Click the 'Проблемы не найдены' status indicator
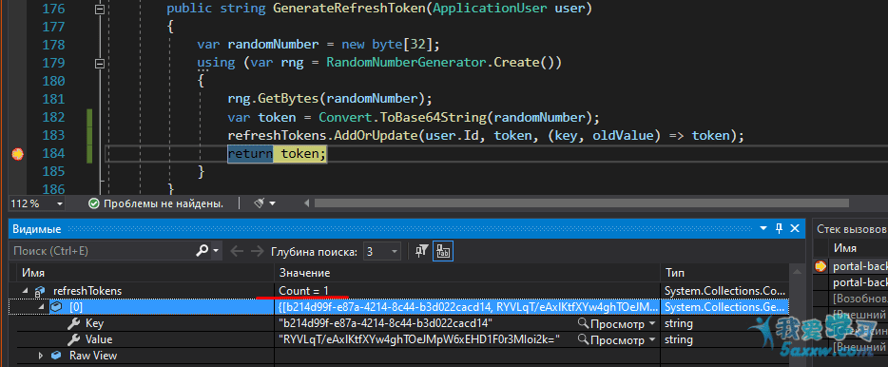The height and width of the screenshot is (367, 888). [156, 203]
